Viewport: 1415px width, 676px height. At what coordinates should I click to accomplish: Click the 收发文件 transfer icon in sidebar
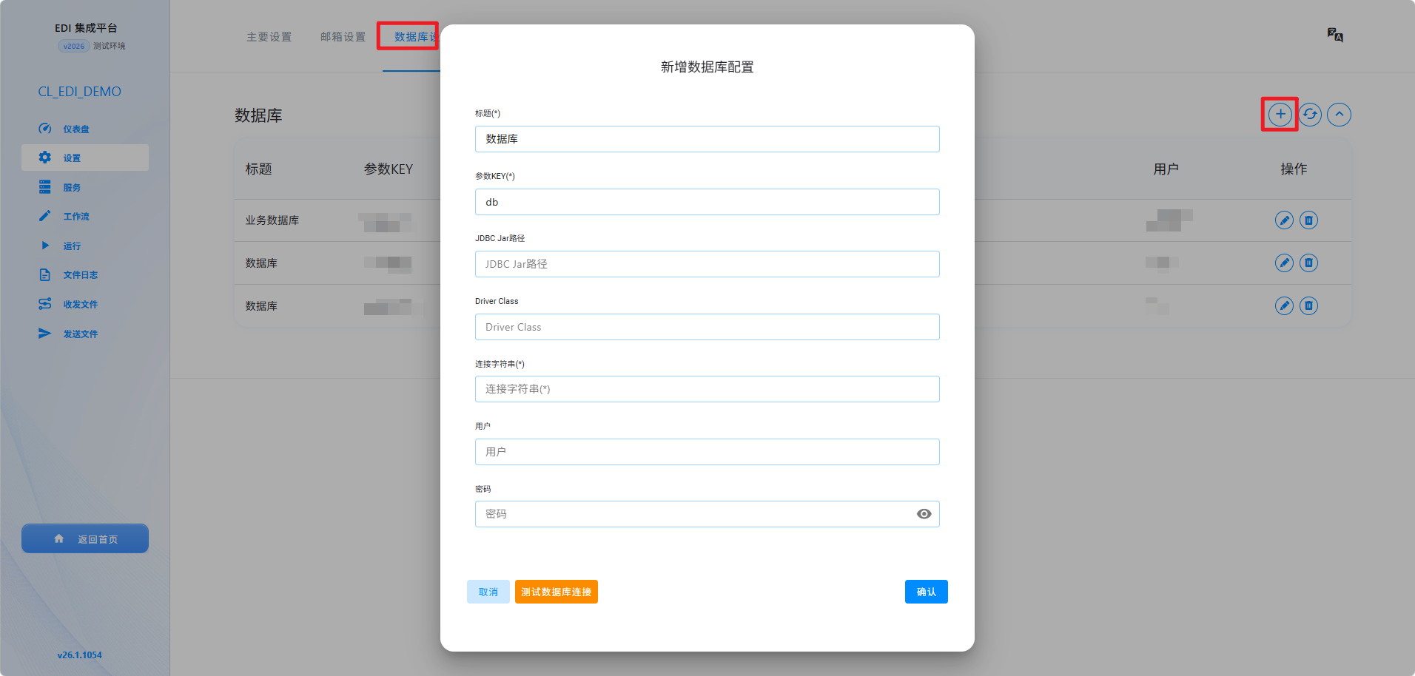click(x=45, y=304)
